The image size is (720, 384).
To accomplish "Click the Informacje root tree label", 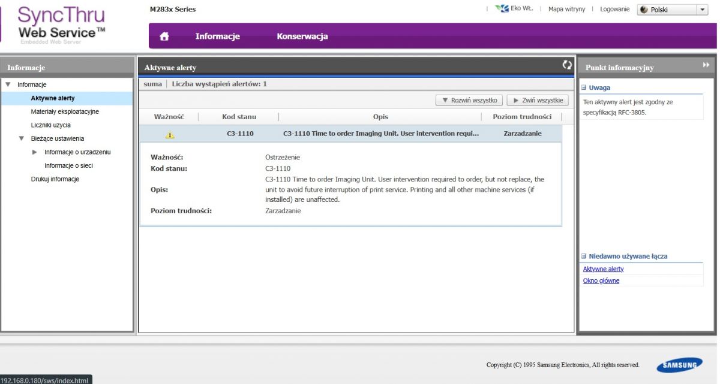I will click(32, 84).
